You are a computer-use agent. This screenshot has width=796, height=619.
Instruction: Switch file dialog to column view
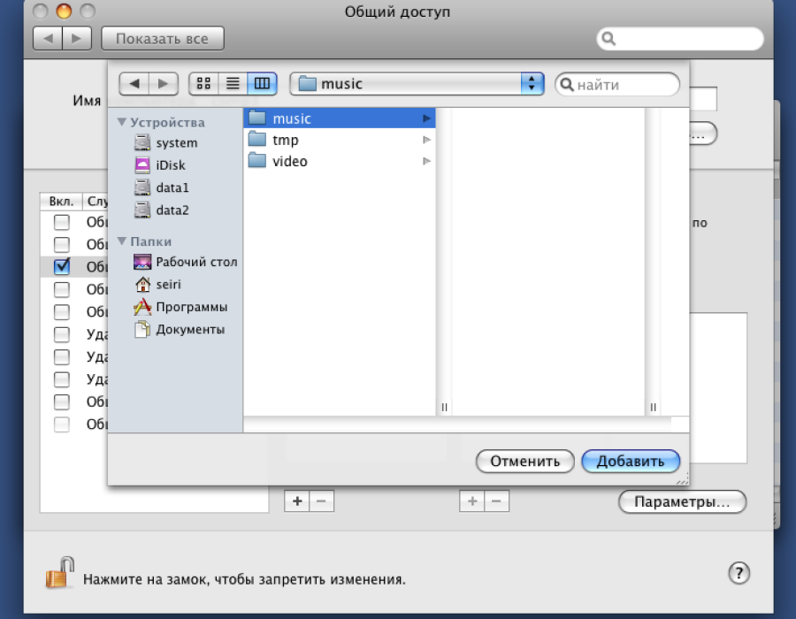262,84
